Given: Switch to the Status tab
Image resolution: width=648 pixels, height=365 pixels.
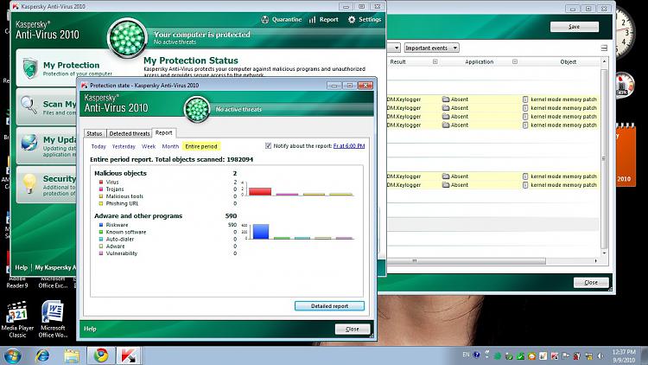Looking at the screenshot, I should 94,133.
